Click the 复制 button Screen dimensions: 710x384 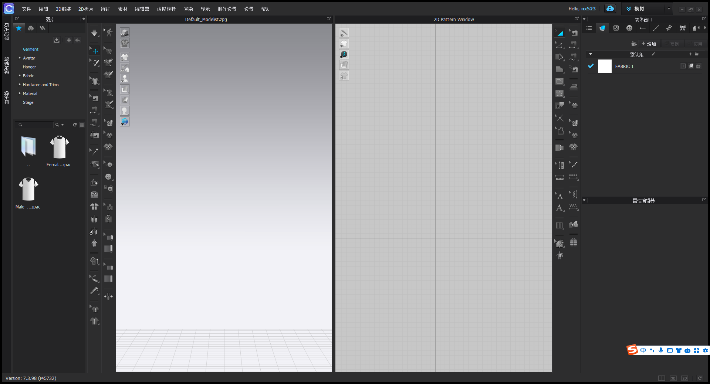point(673,44)
